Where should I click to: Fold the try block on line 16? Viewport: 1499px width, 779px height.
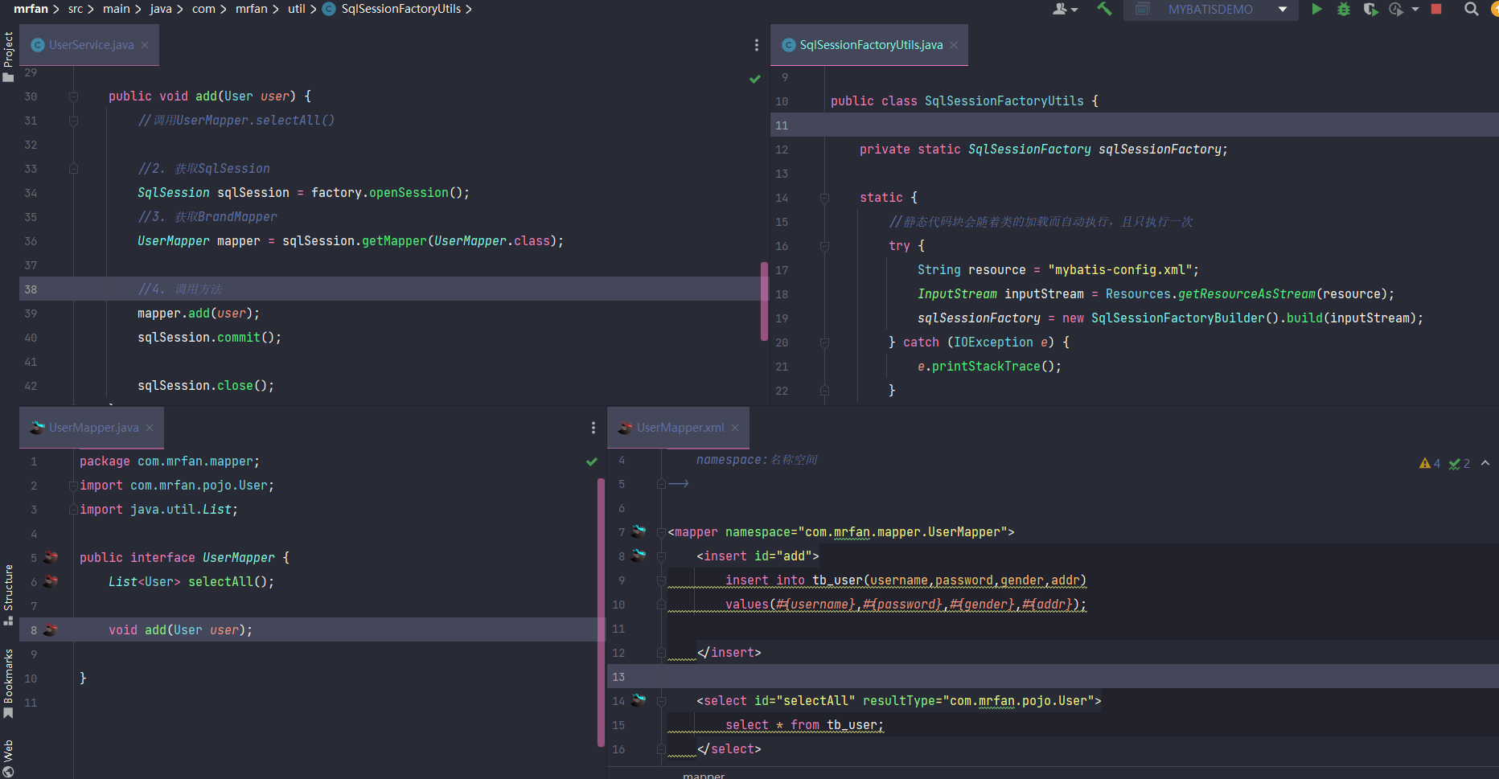pos(824,246)
